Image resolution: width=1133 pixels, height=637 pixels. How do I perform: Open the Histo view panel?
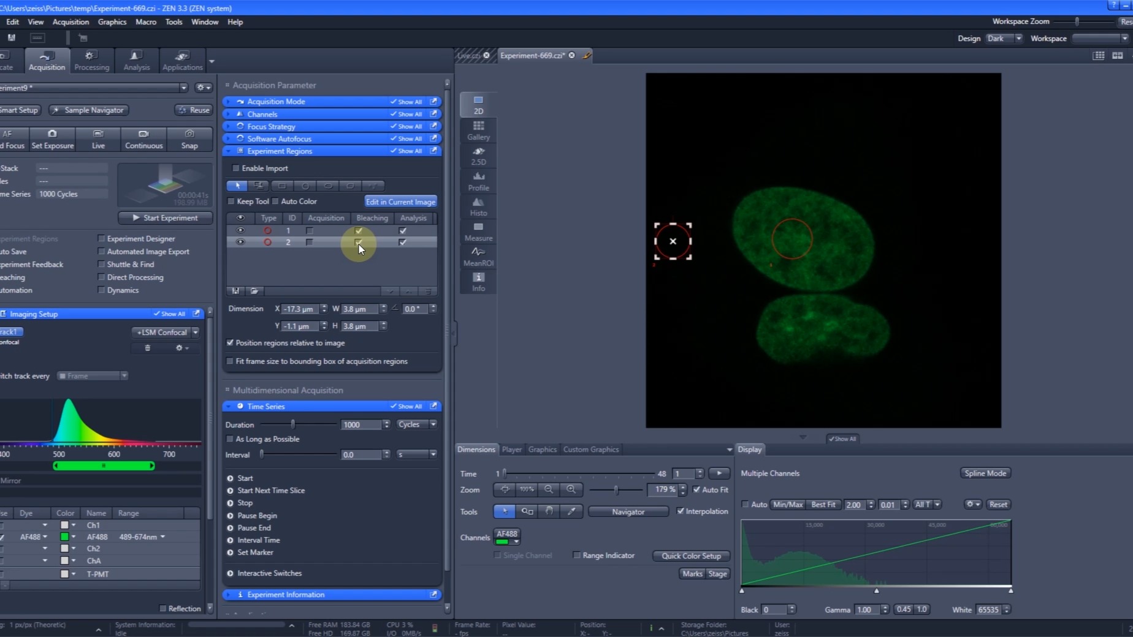coord(478,206)
